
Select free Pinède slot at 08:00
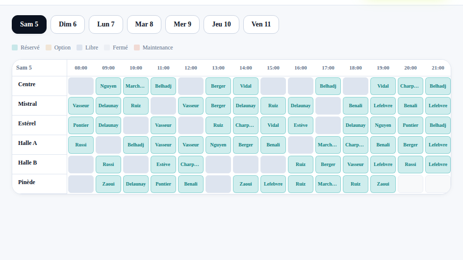pyautogui.click(x=81, y=184)
